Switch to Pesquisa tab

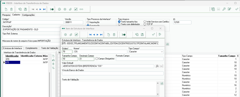tap(6, 15)
